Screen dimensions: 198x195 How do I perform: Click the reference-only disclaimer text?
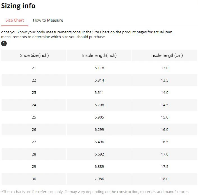[x=95, y=192]
